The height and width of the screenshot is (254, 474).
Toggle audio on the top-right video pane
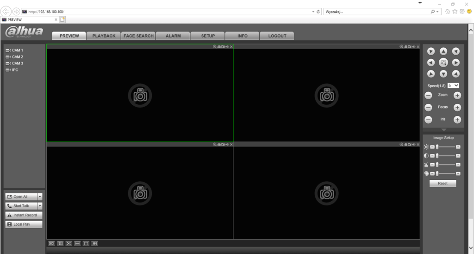412,47
